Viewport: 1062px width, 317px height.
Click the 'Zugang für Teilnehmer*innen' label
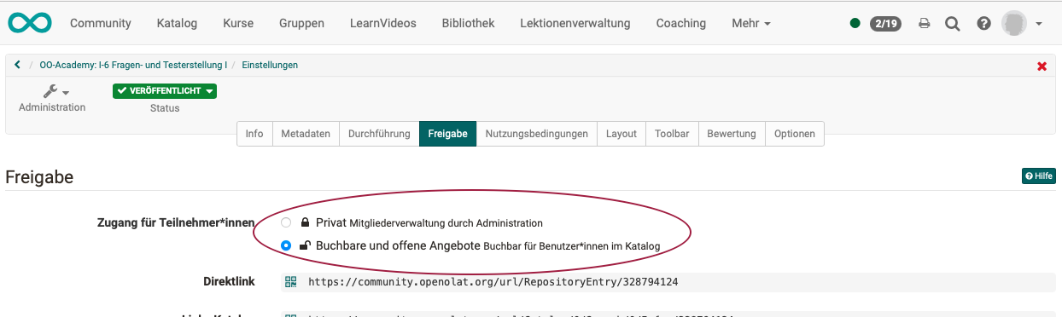177,223
